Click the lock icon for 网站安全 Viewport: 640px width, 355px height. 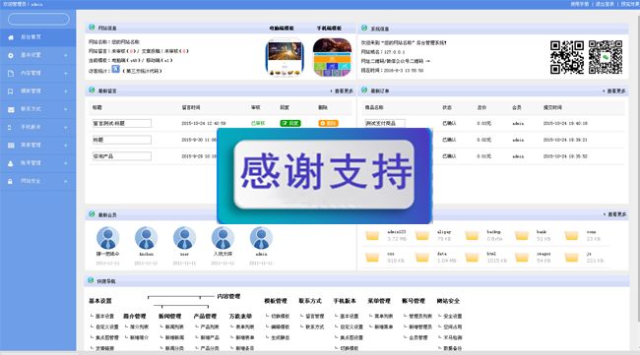coord(10,181)
